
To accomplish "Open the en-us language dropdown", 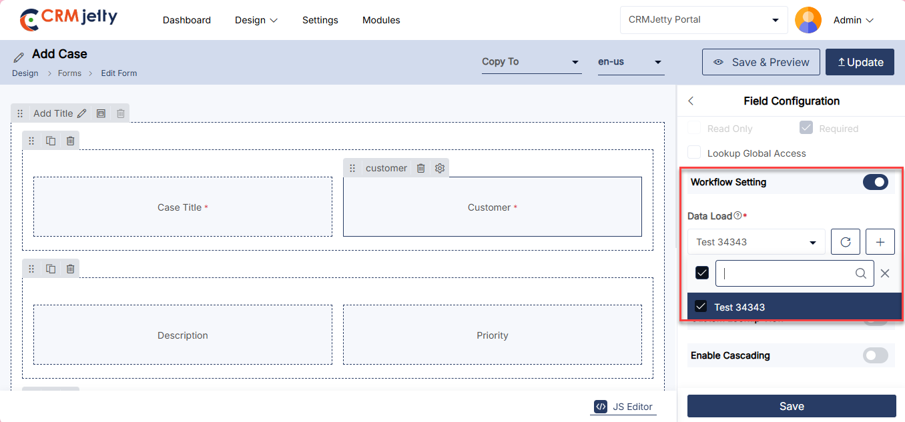I will tap(630, 62).
